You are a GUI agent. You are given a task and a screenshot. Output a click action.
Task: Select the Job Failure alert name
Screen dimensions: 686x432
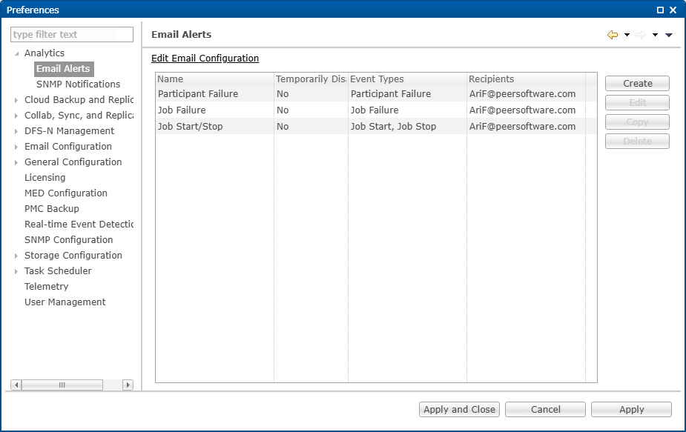pyautogui.click(x=182, y=110)
